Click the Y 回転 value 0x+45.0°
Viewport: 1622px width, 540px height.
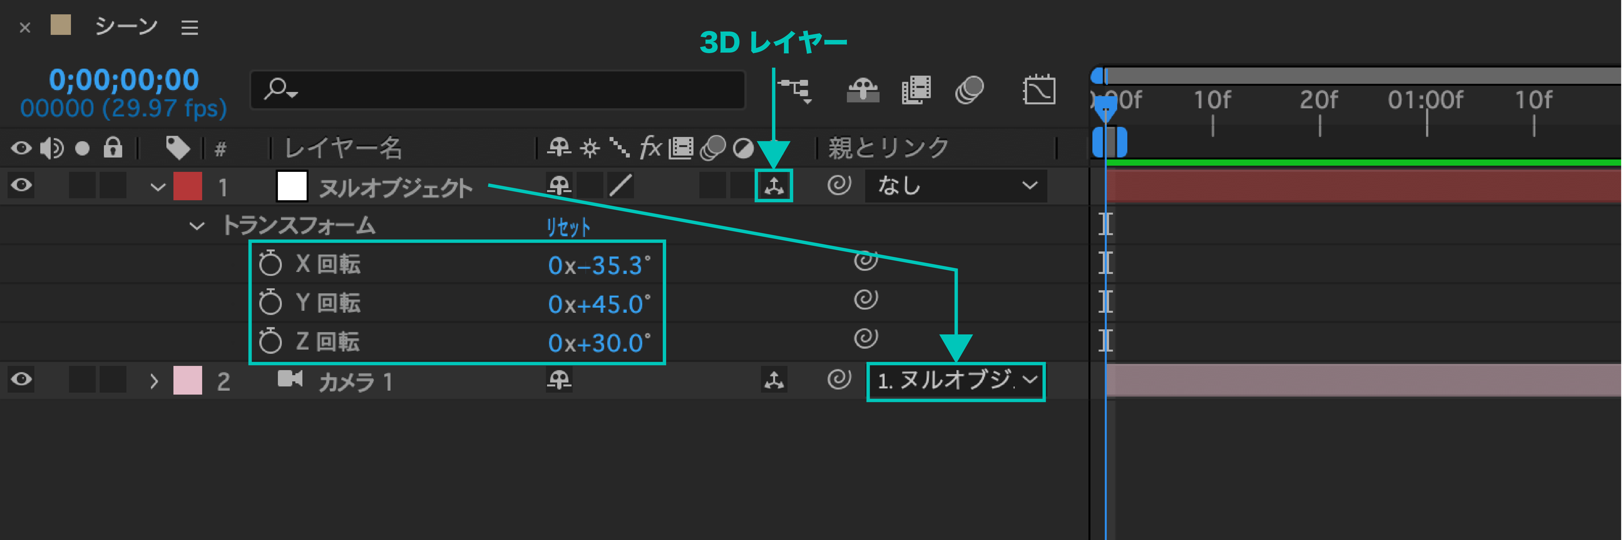(x=599, y=304)
